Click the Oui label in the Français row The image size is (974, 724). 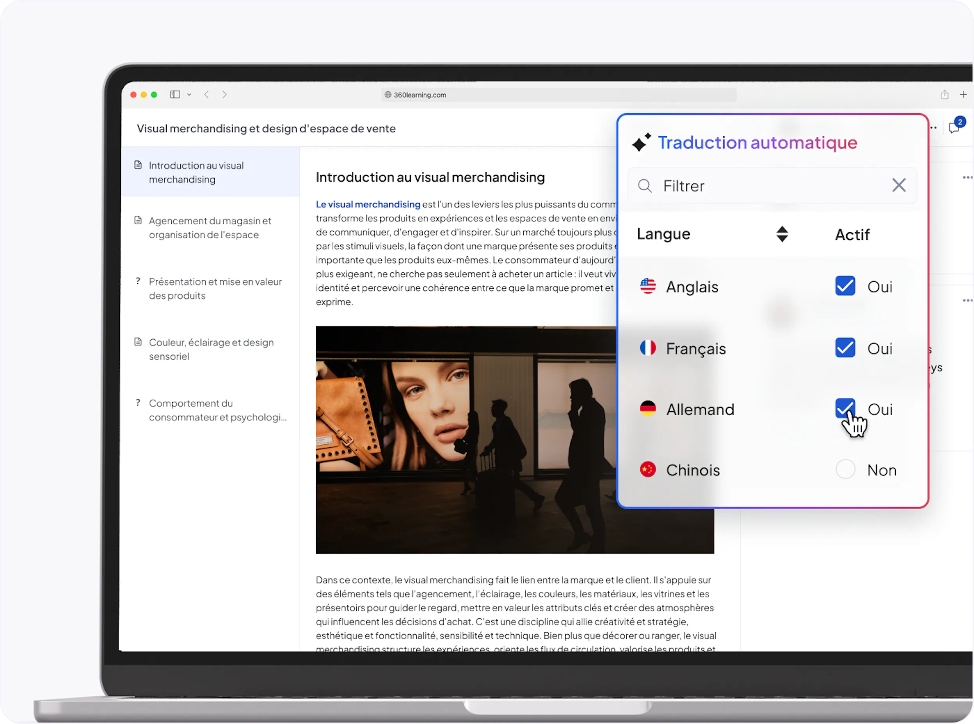pos(880,349)
